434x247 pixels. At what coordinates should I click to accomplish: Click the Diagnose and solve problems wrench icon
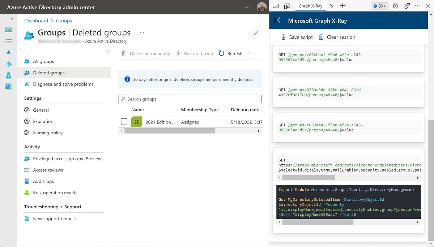tap(27, 84)
